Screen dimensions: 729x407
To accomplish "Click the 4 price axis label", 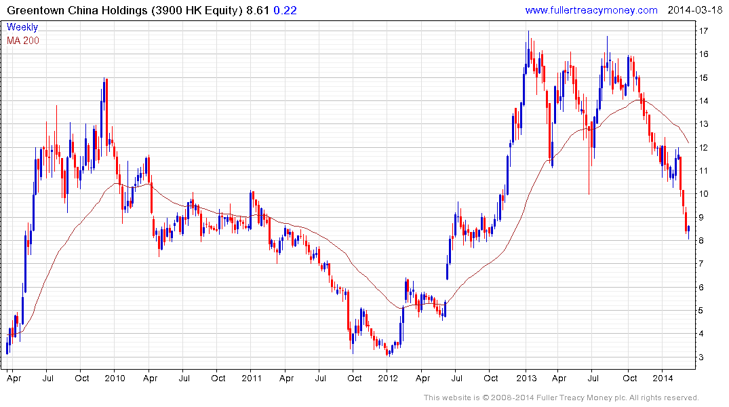I will tap(701, 334).
